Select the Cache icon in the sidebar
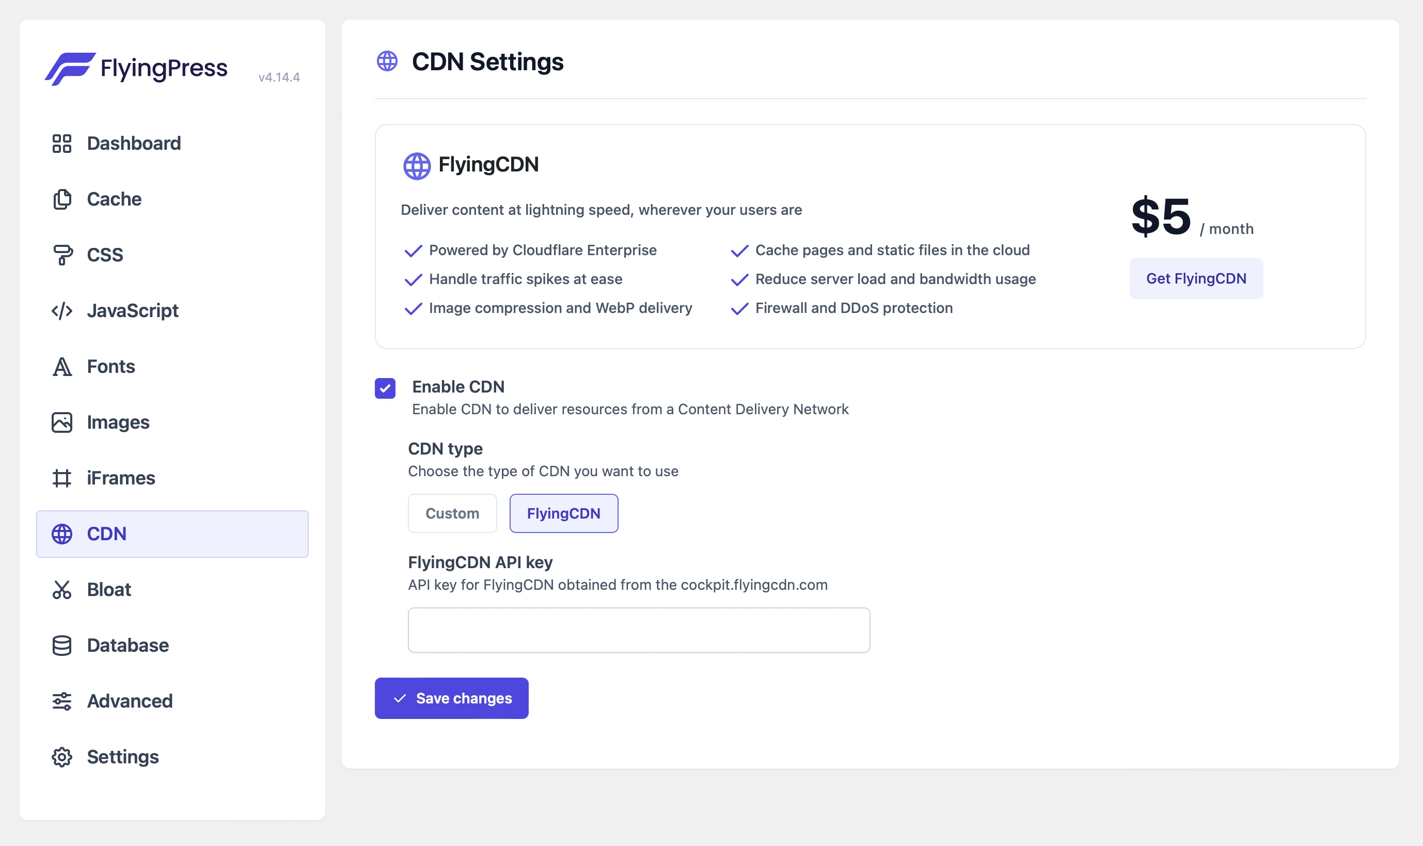 click(62, 199)
